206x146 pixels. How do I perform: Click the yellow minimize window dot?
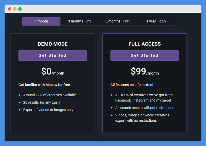click(15, 9)
